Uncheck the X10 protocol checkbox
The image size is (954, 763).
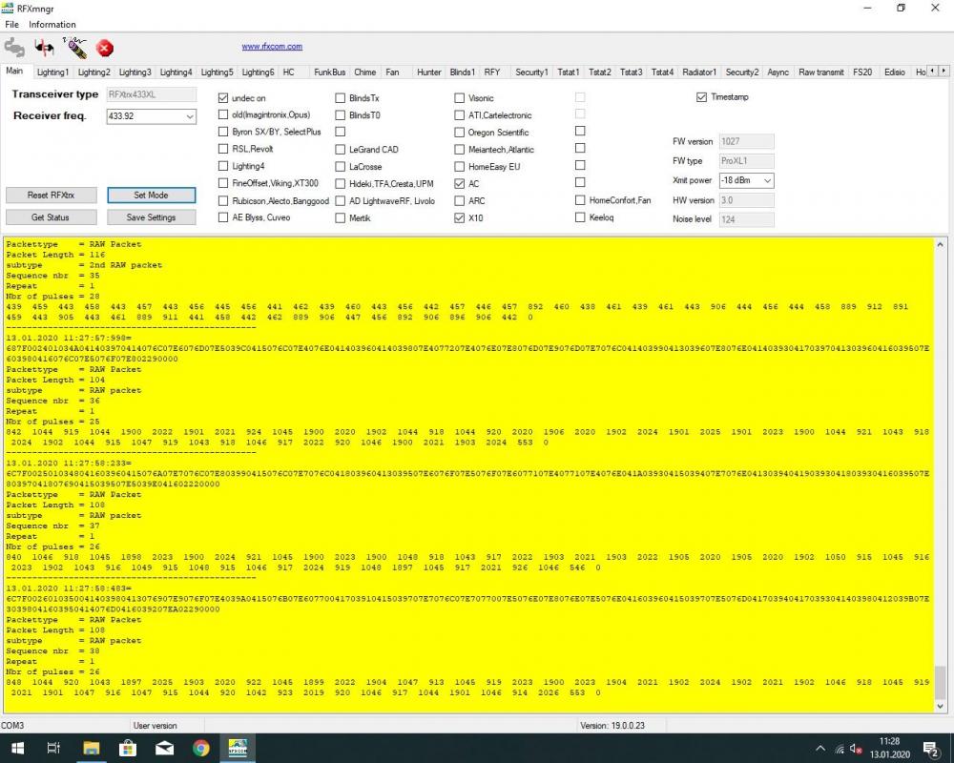coord(460,217)
